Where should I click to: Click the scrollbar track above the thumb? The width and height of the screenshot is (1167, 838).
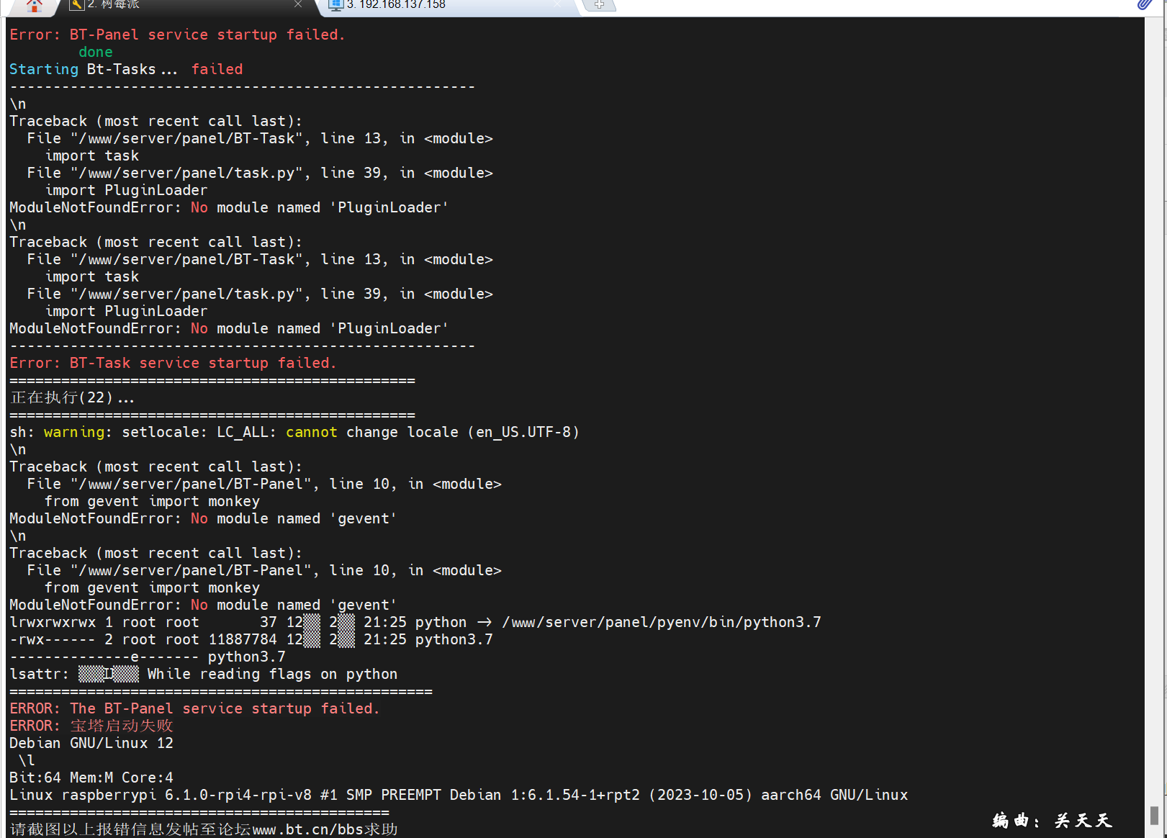(x=1154, y=410)
